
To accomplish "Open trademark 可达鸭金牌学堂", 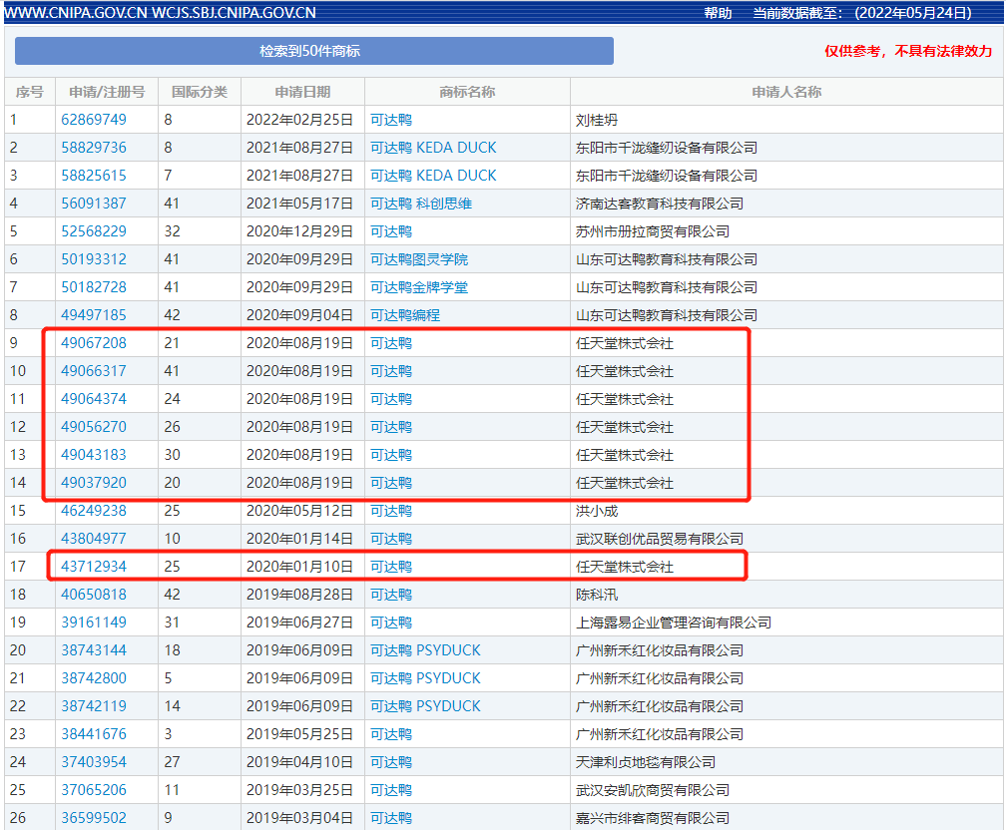I will [x=419, y=287].
